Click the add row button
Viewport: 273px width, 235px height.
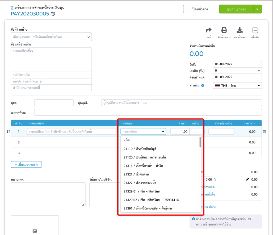(x=26, y=164)
